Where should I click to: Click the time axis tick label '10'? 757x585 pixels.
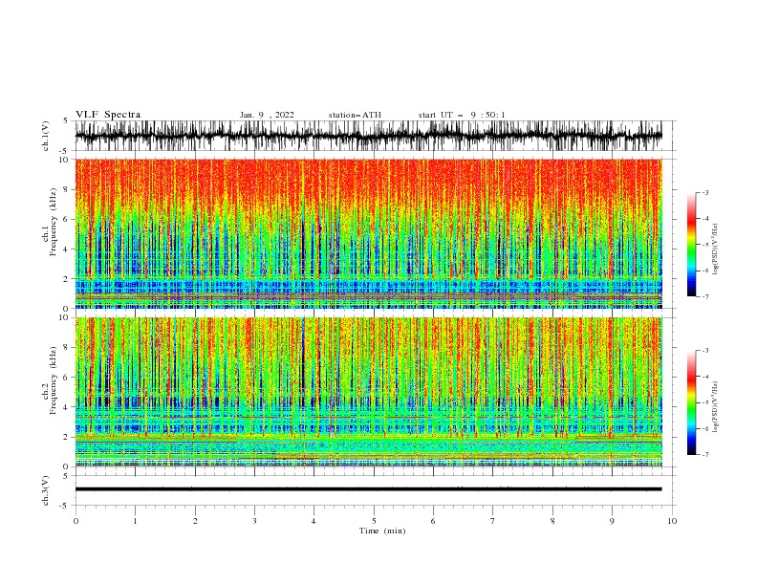point(672,521)
